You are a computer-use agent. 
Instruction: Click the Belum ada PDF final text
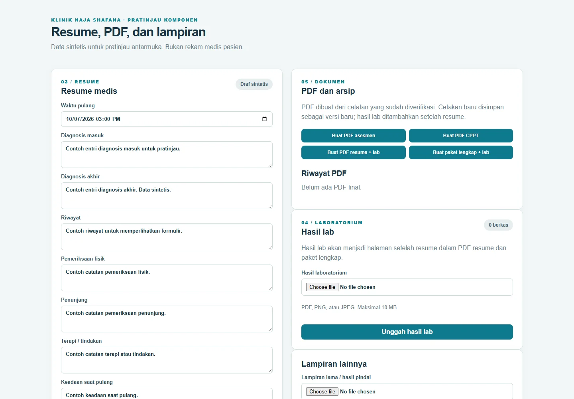pyautogui.click(x=331, y=187)
